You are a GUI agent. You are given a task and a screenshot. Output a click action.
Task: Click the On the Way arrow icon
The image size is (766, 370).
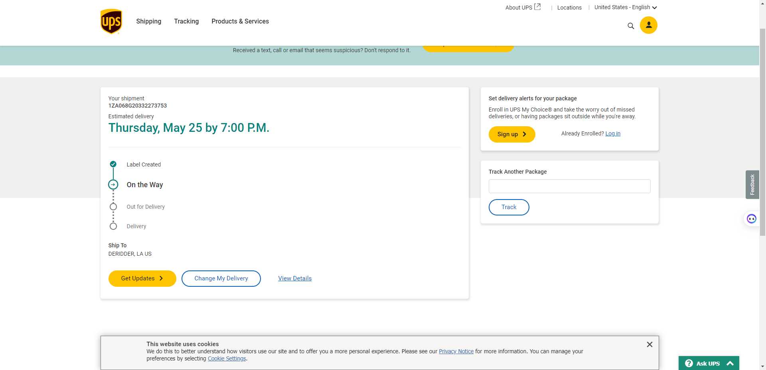coord(113,185)
